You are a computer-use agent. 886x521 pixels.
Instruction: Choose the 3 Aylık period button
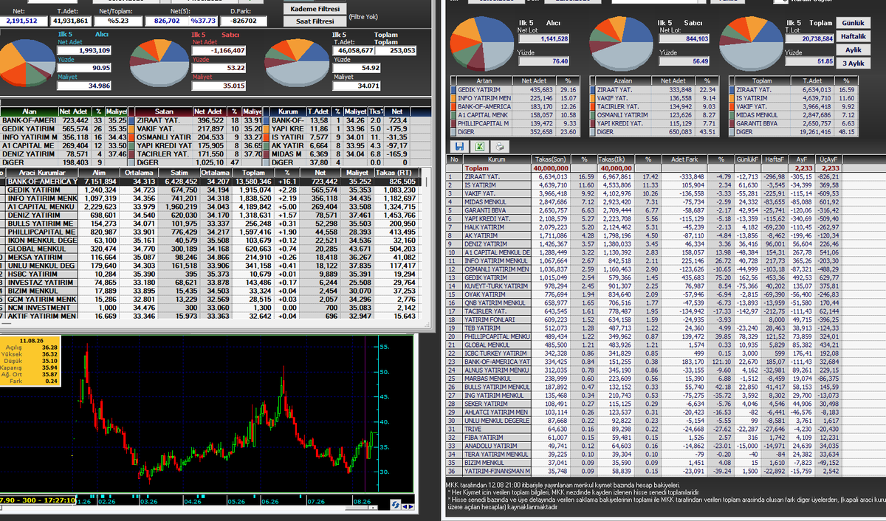[x=854, y=63]
